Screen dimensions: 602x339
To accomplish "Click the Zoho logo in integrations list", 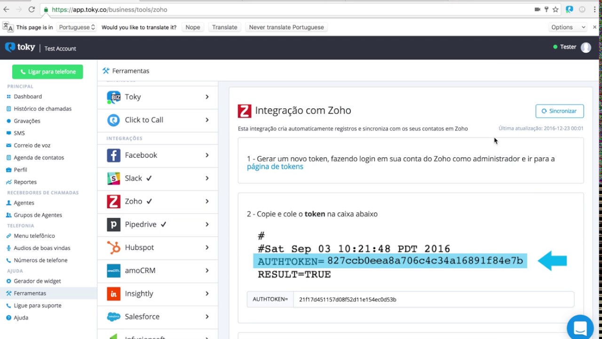I will pyautogui.click(x=113, y=202).
